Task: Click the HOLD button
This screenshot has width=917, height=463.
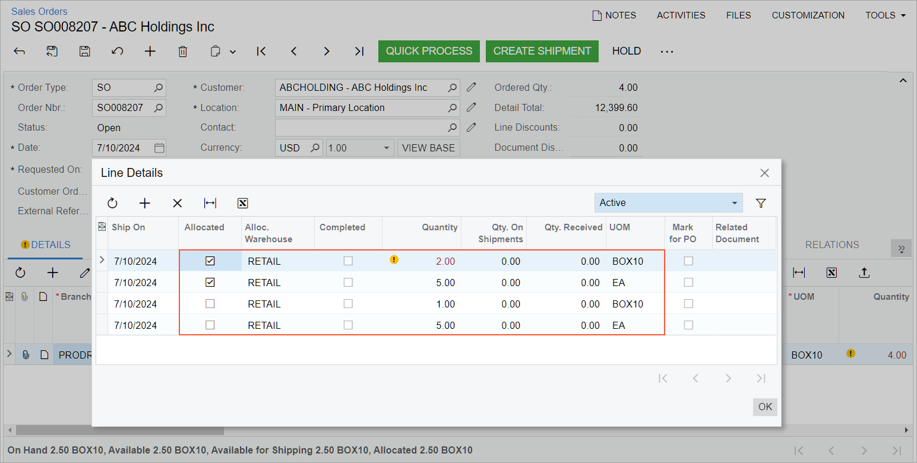Action: [x=627, y=51]
